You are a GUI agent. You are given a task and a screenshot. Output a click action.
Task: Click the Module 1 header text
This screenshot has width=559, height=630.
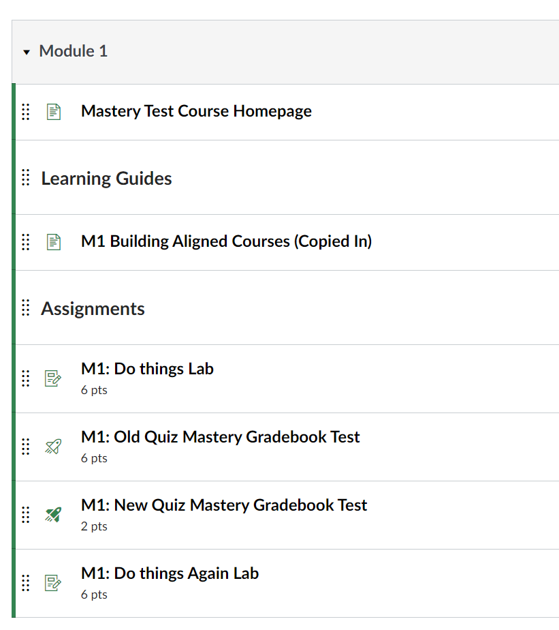73,51
